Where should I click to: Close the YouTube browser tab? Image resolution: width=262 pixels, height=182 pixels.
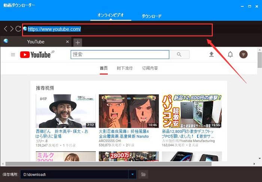[x=67, y=42]
